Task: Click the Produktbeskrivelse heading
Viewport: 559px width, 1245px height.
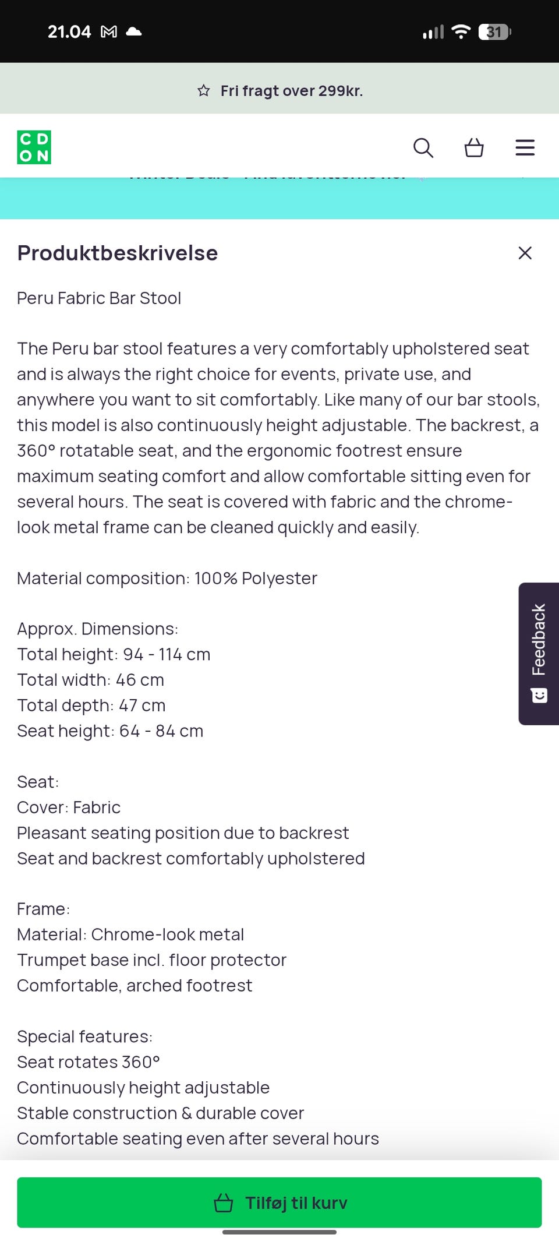Action: pyautogui.click(x=118, y=253)
